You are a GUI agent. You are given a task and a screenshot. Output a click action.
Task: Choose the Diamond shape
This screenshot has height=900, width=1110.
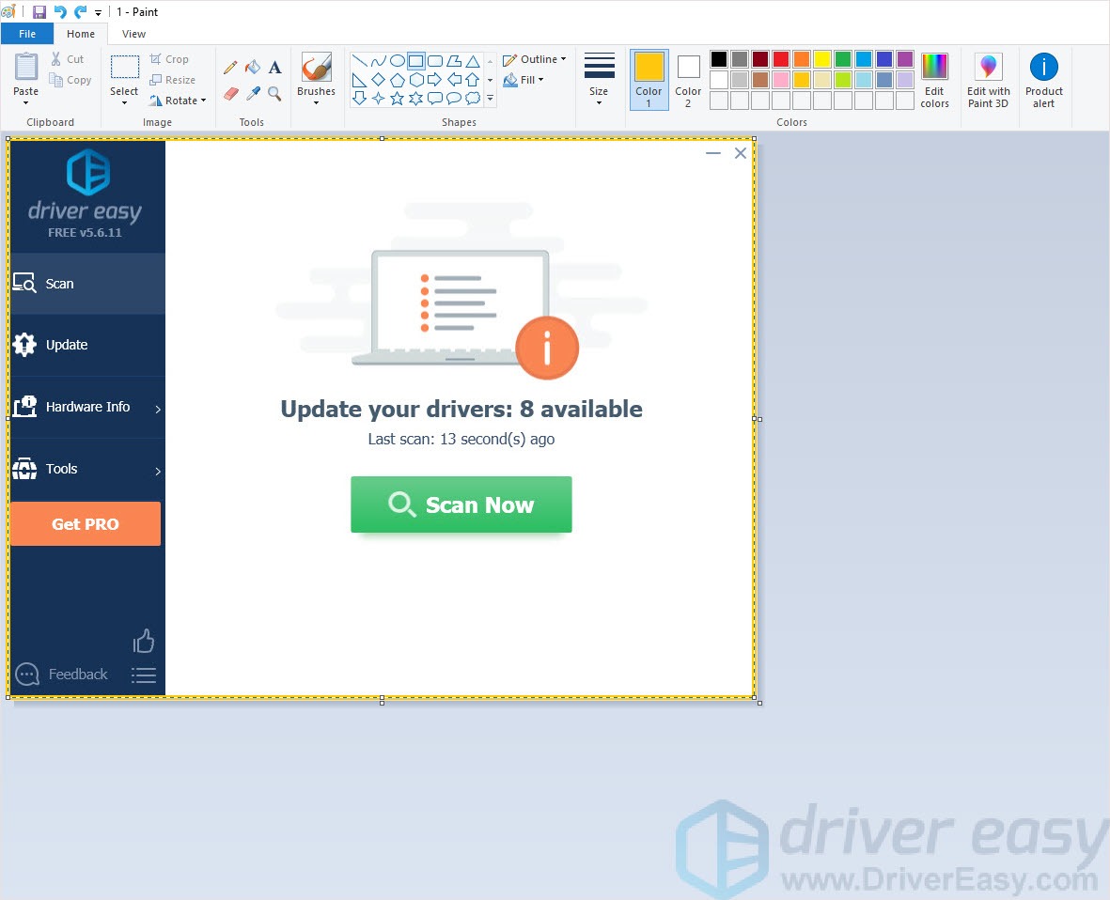pyautogui.click(x=379, y=80)
